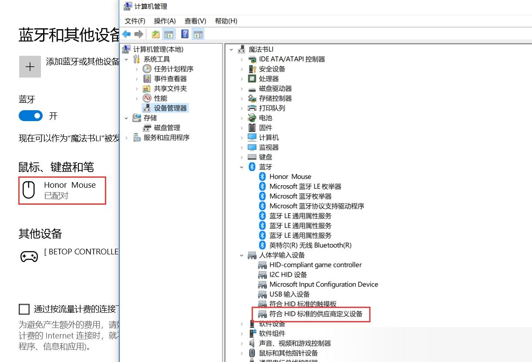Select USB 输入设备

coord(290,294)
